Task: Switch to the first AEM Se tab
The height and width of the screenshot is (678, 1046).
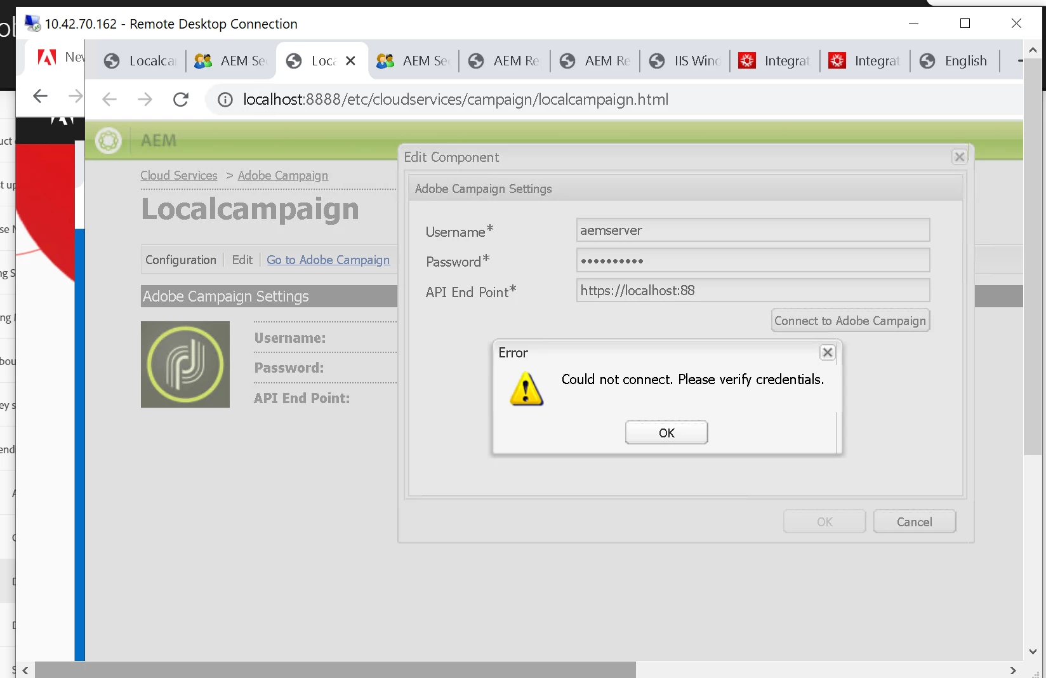Action: click(231, 61)
